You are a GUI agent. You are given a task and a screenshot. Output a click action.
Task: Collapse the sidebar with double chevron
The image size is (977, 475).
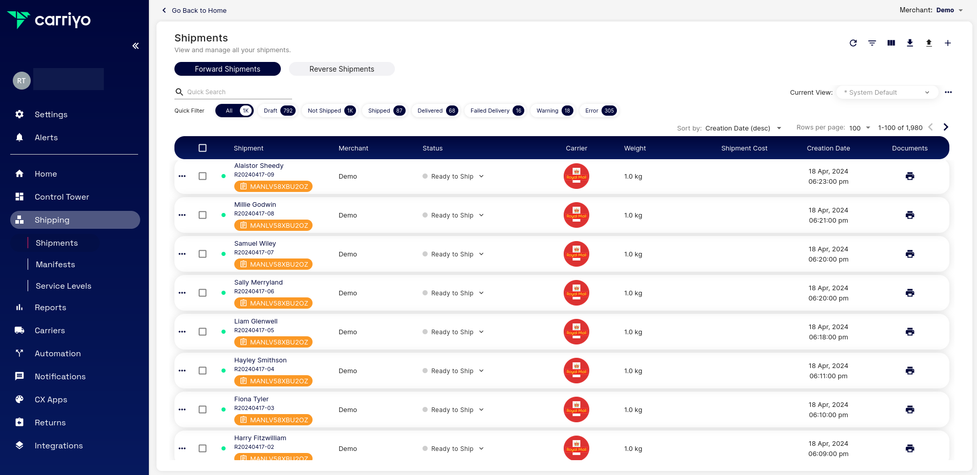(x=136, y=46)
